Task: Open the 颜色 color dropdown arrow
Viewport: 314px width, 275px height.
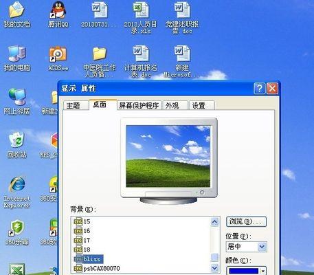Action: point(263,271)
